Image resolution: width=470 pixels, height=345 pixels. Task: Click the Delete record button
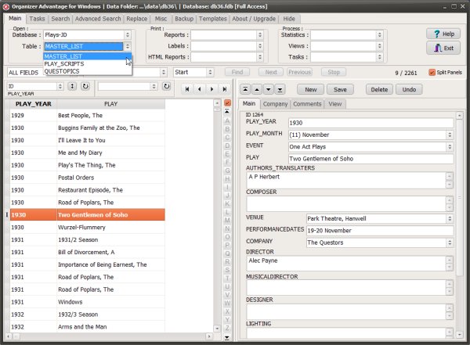click(x=379, y=89)
